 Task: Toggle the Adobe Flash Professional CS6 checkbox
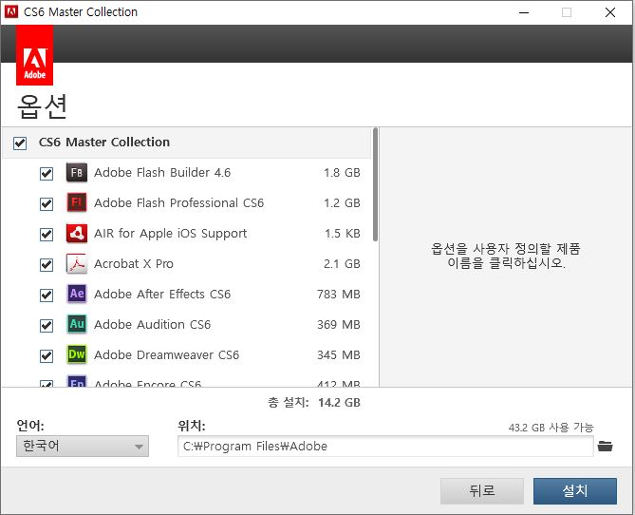pyautogui.click(x=47, y=203)
